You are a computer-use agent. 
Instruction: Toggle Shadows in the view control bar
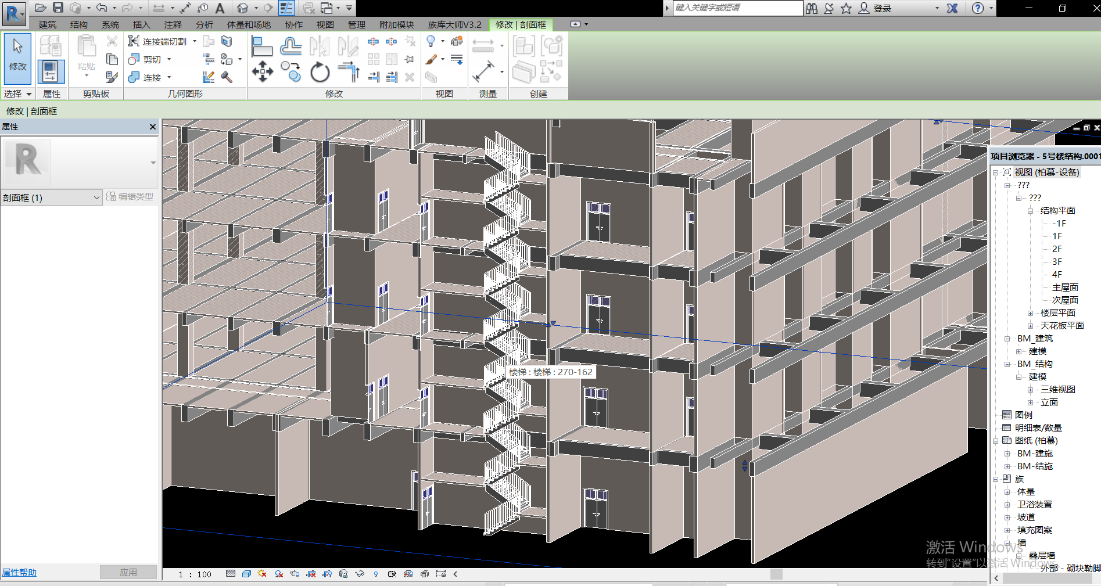point(278,574)
